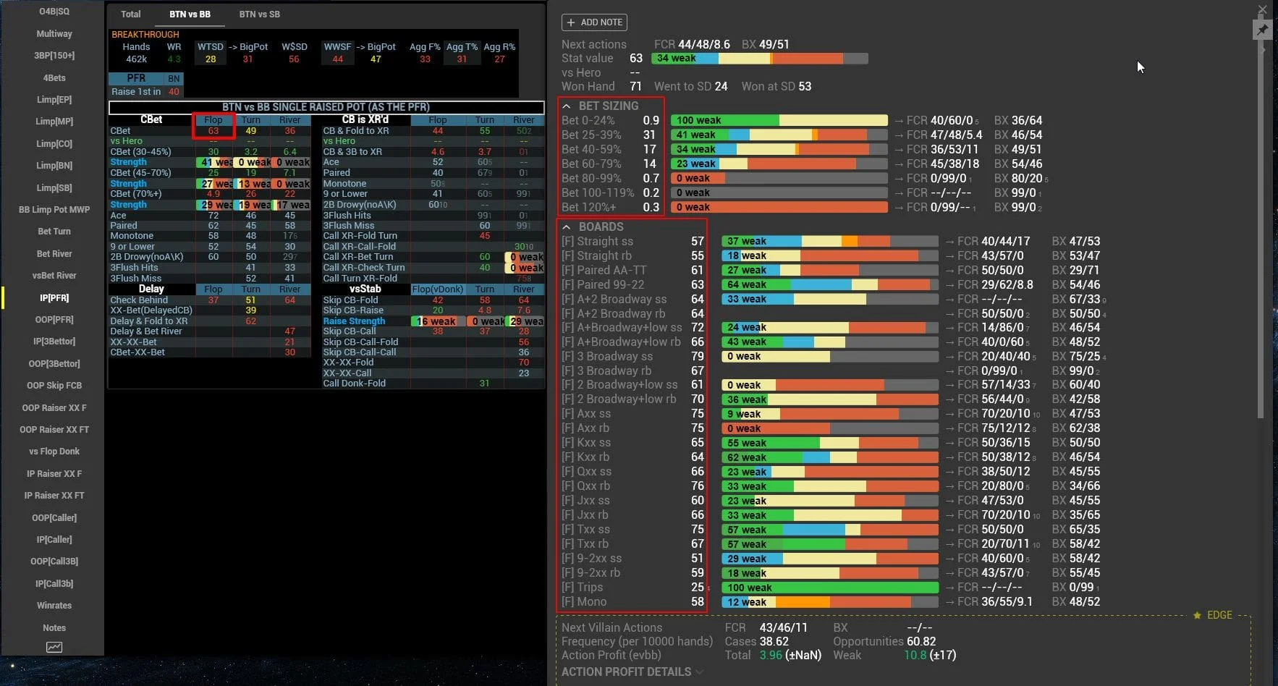Click the EDGE star icon
The image size is (1278, 686).
click(1197, 615)
